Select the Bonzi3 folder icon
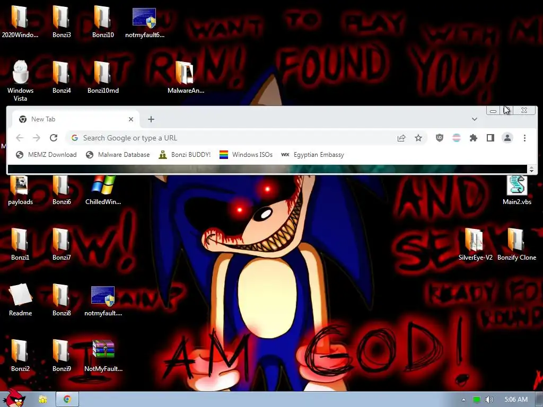The height and width of the screenshot is (407, 543). [62, 21]
